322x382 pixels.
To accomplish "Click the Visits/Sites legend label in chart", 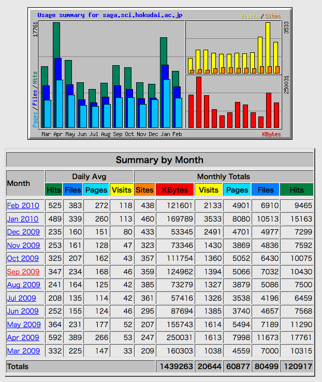I will 260,16.
